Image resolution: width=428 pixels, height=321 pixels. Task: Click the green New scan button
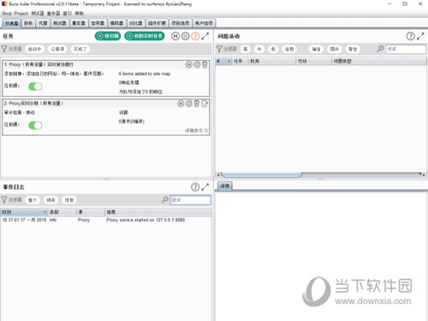point(108,36)
